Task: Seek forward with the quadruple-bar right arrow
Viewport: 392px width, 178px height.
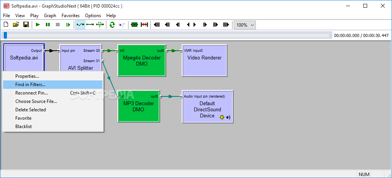Action: click(x=226, y=25)
